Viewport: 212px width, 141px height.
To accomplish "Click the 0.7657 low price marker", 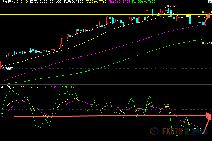I will (x=7, y=69).
